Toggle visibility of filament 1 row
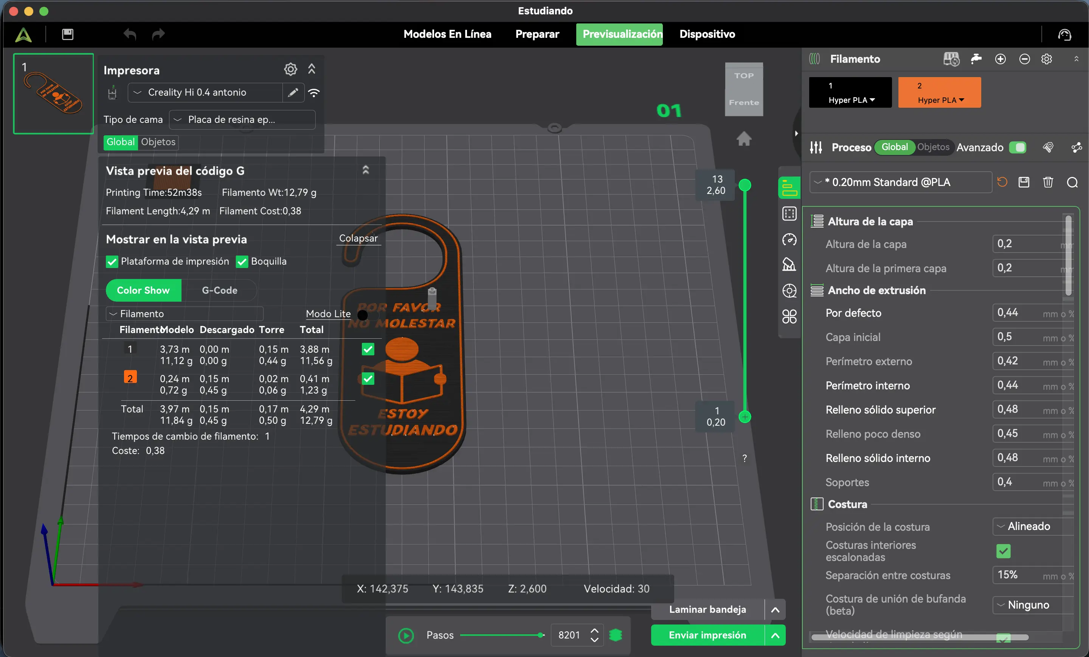 368,349
